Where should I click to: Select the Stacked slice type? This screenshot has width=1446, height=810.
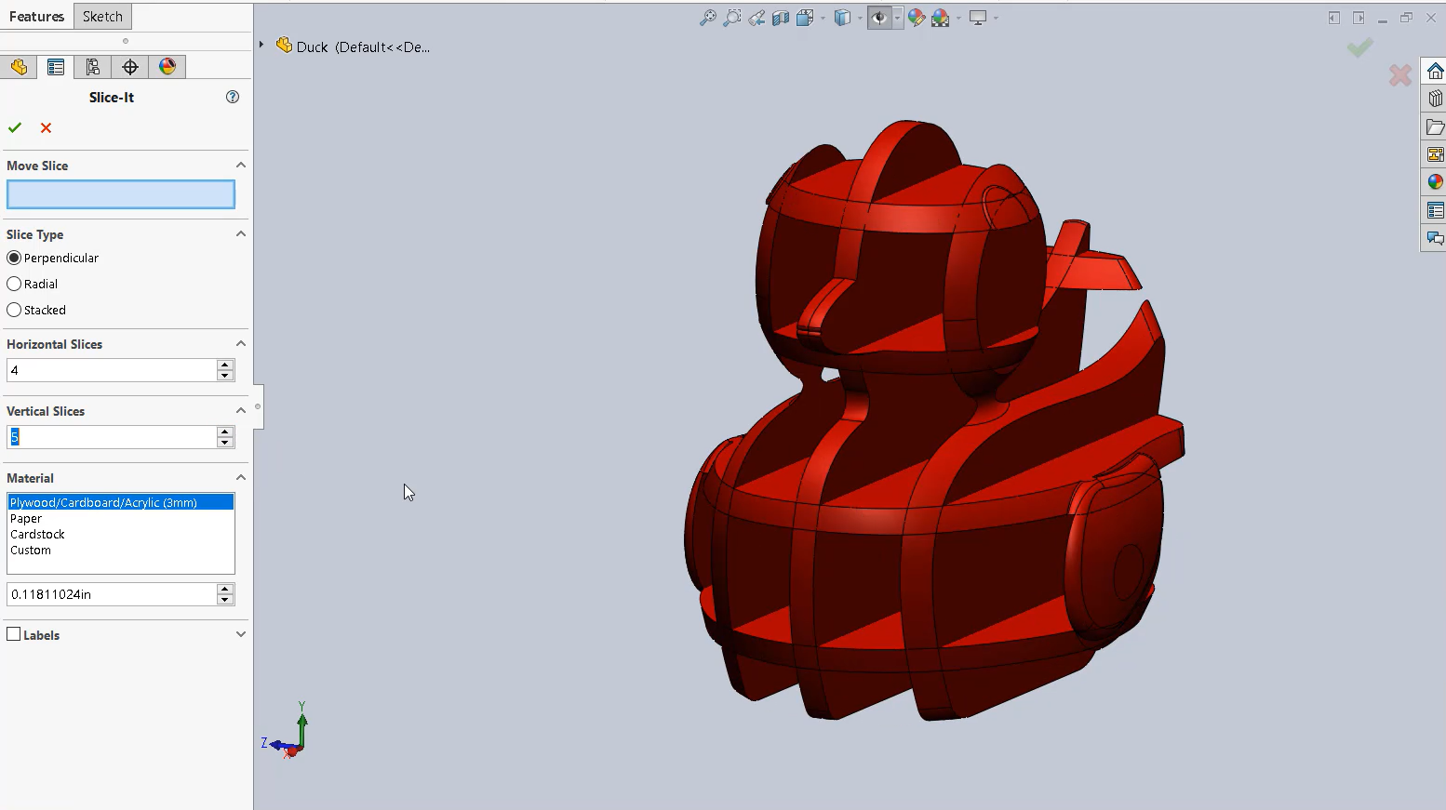point(14,310)
